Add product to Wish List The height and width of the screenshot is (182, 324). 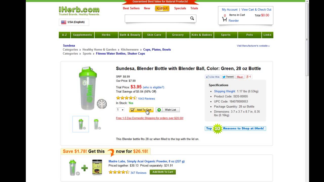(x=168, y=110)
